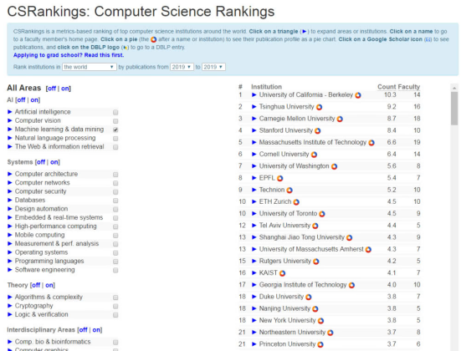Open Tsinghua University publication pie chart

319,107
